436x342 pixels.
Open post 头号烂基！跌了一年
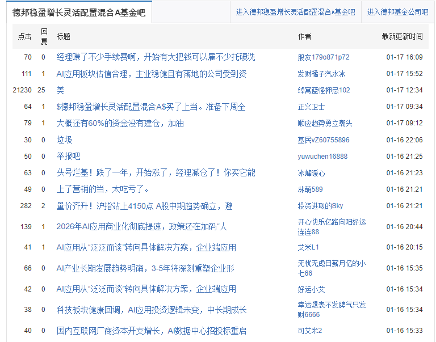tap(156, 173)
